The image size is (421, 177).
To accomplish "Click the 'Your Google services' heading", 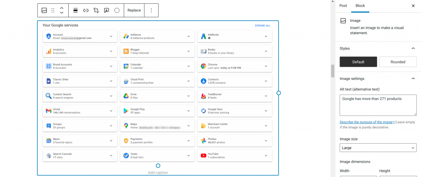I will 60,25.
